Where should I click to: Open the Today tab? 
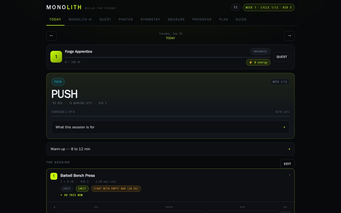[55, 19]
